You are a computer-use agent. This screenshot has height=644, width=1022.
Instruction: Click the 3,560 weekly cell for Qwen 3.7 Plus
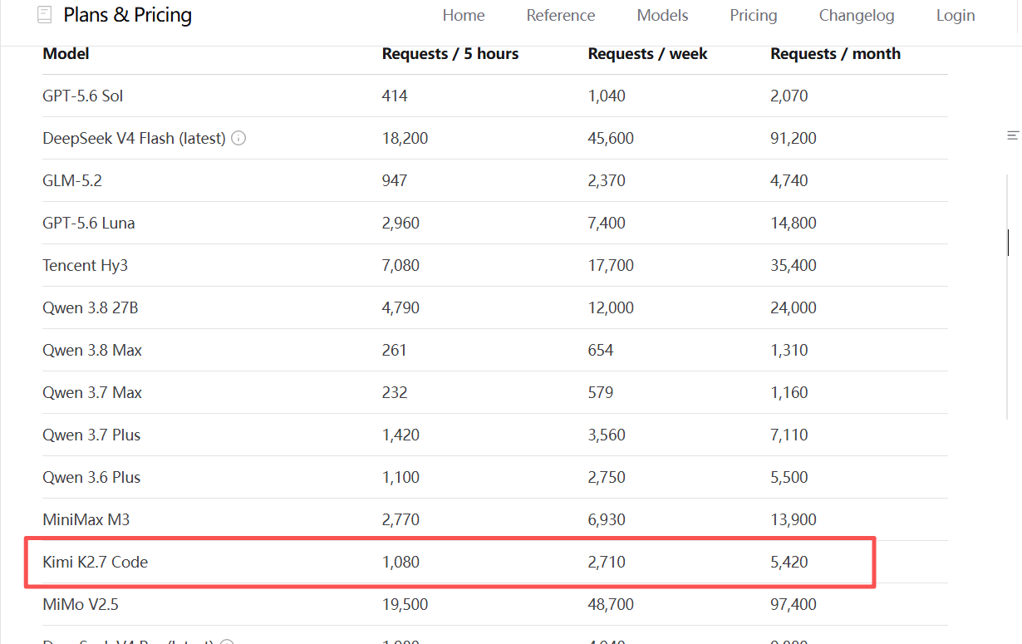pos(607,435)
